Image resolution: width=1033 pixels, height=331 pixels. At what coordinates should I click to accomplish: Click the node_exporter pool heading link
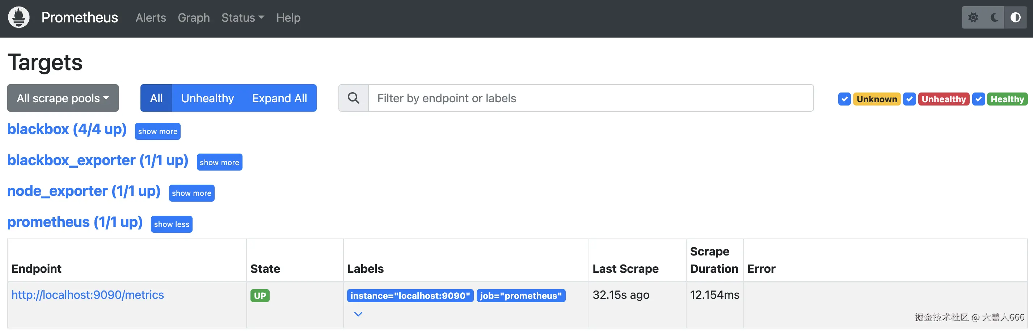(84, 191)
